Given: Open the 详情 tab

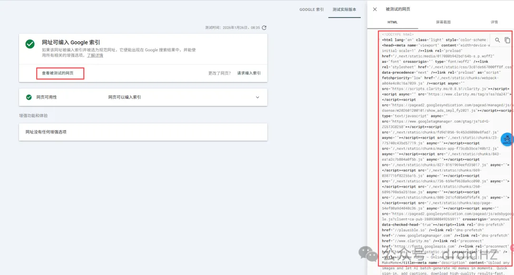Looking at the screenshot, I should tap(494, 22).
